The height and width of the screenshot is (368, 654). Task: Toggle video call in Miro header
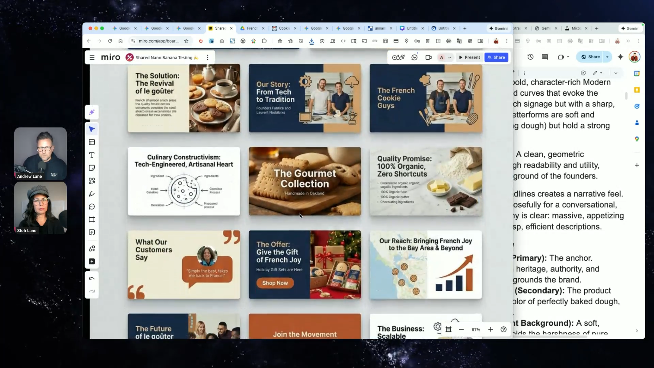coord(429,58)
